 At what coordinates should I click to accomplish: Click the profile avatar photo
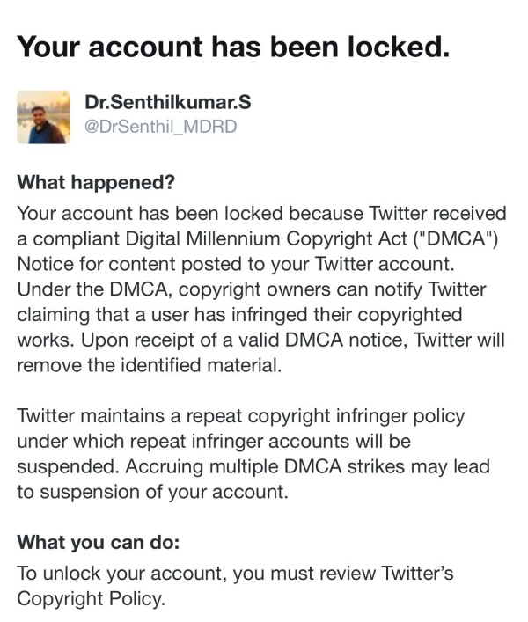pyautogui.click(x=44, y=116)
